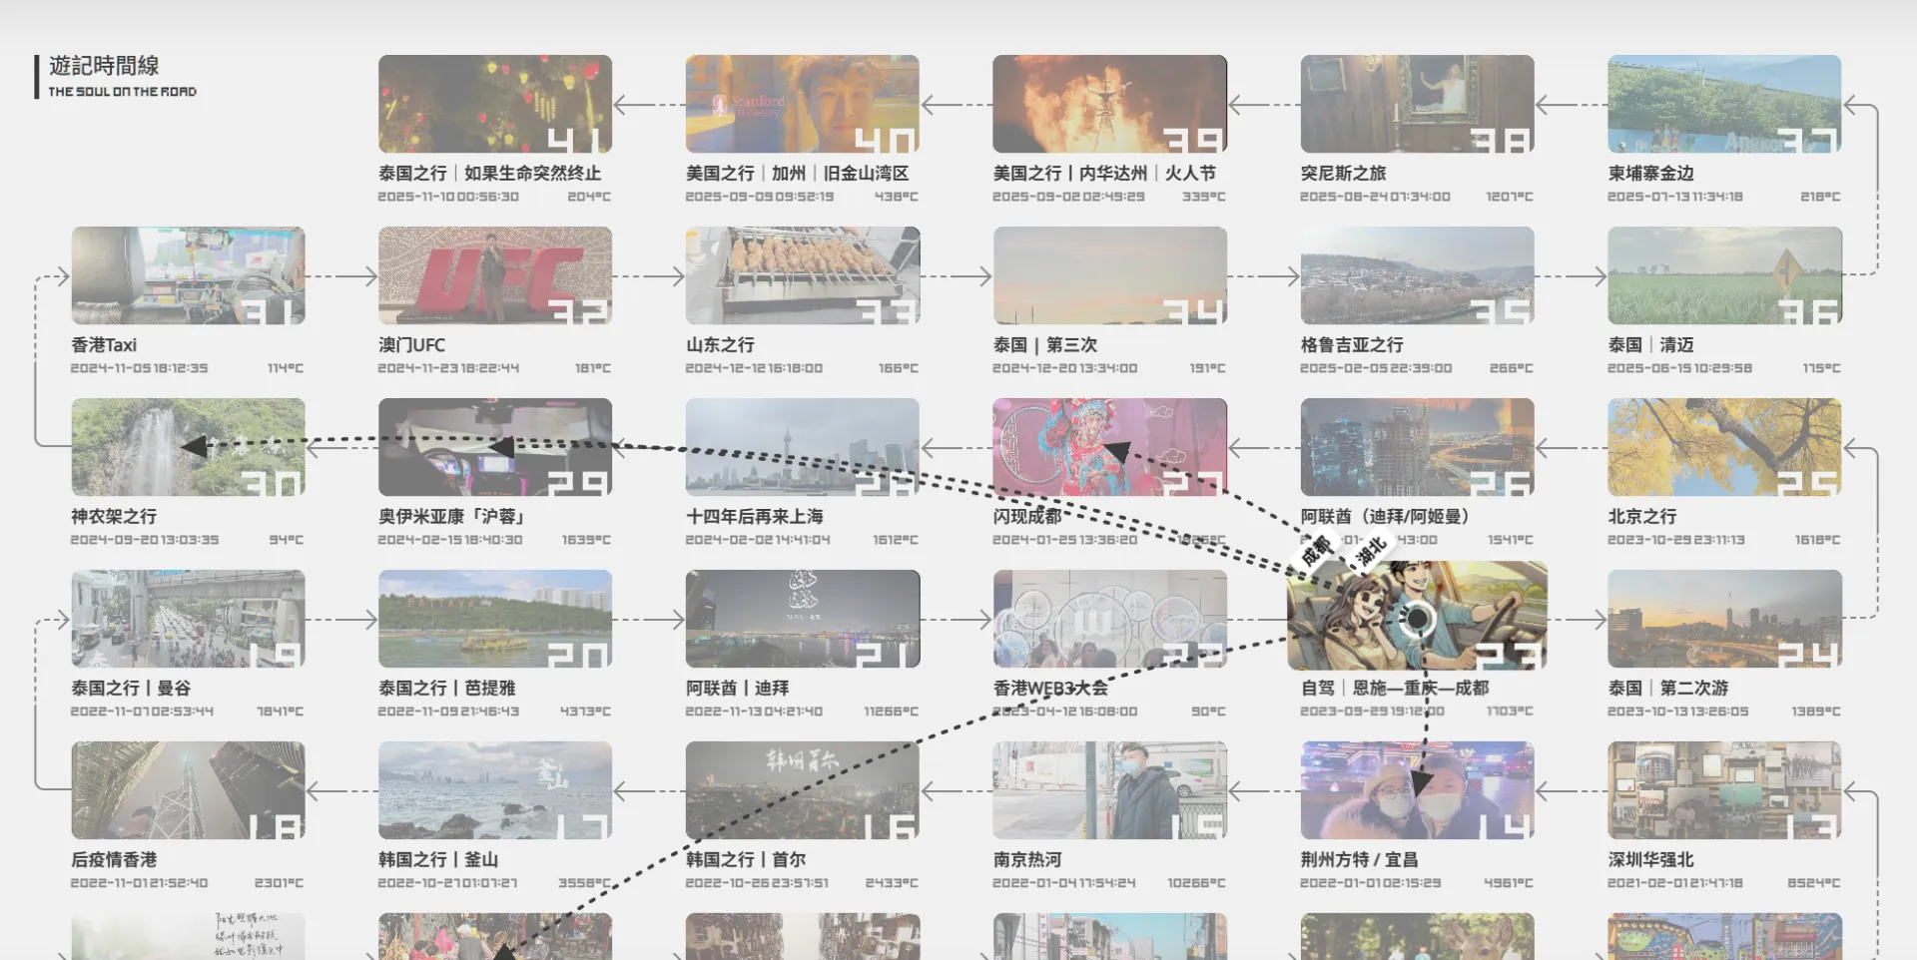The image size is (1917, 960).
Task: Open the yellow ginkgo tree thumbnail numbered 25
Action: click(x=1723, y=447)
